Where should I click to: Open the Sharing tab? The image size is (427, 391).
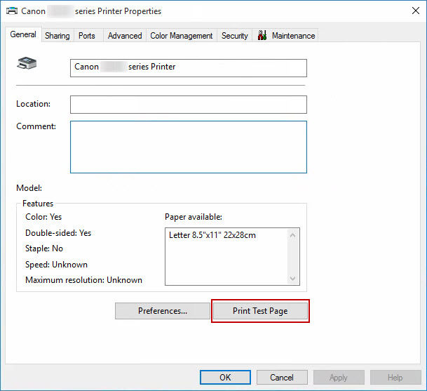pos(57,35)
